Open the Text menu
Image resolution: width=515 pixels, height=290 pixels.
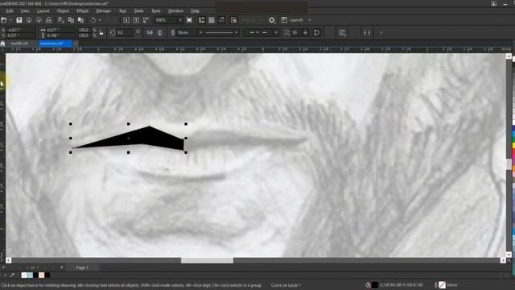[122, 10]
